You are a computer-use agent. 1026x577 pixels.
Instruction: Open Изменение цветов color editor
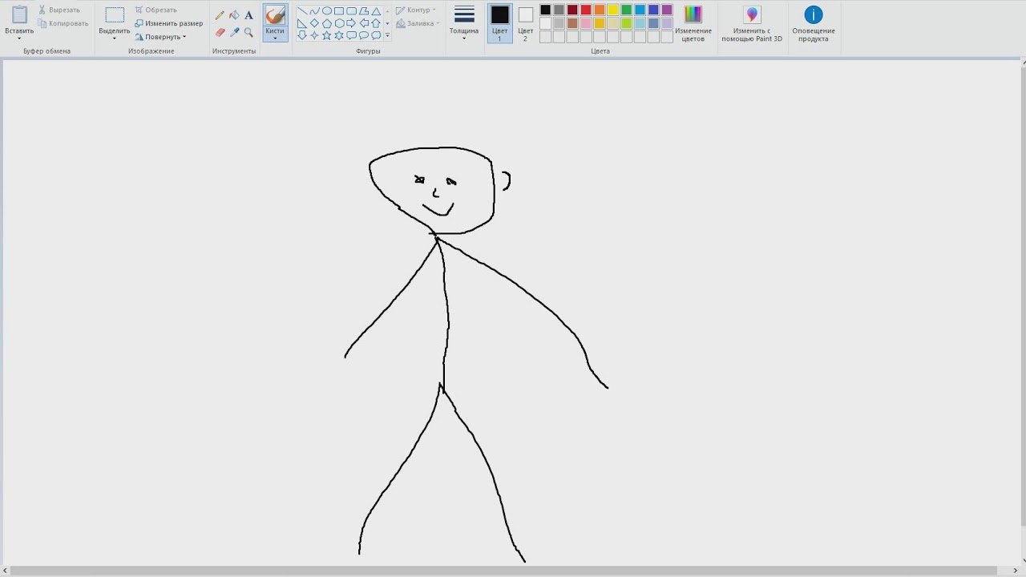click(x=693, y=23)
